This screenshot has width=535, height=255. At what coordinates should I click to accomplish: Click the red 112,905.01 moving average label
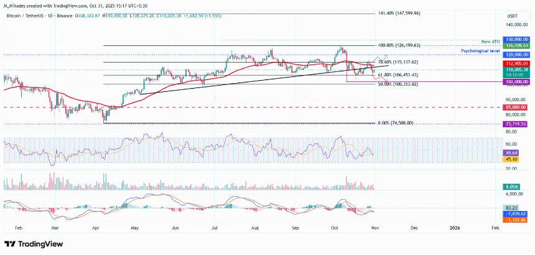[517, 63]
